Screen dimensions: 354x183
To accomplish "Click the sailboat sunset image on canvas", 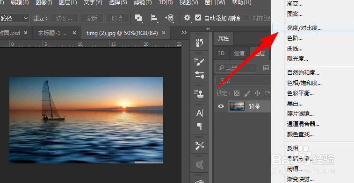I will [86, 120].
